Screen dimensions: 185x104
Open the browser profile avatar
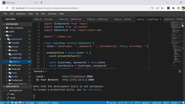coord(183,8)
